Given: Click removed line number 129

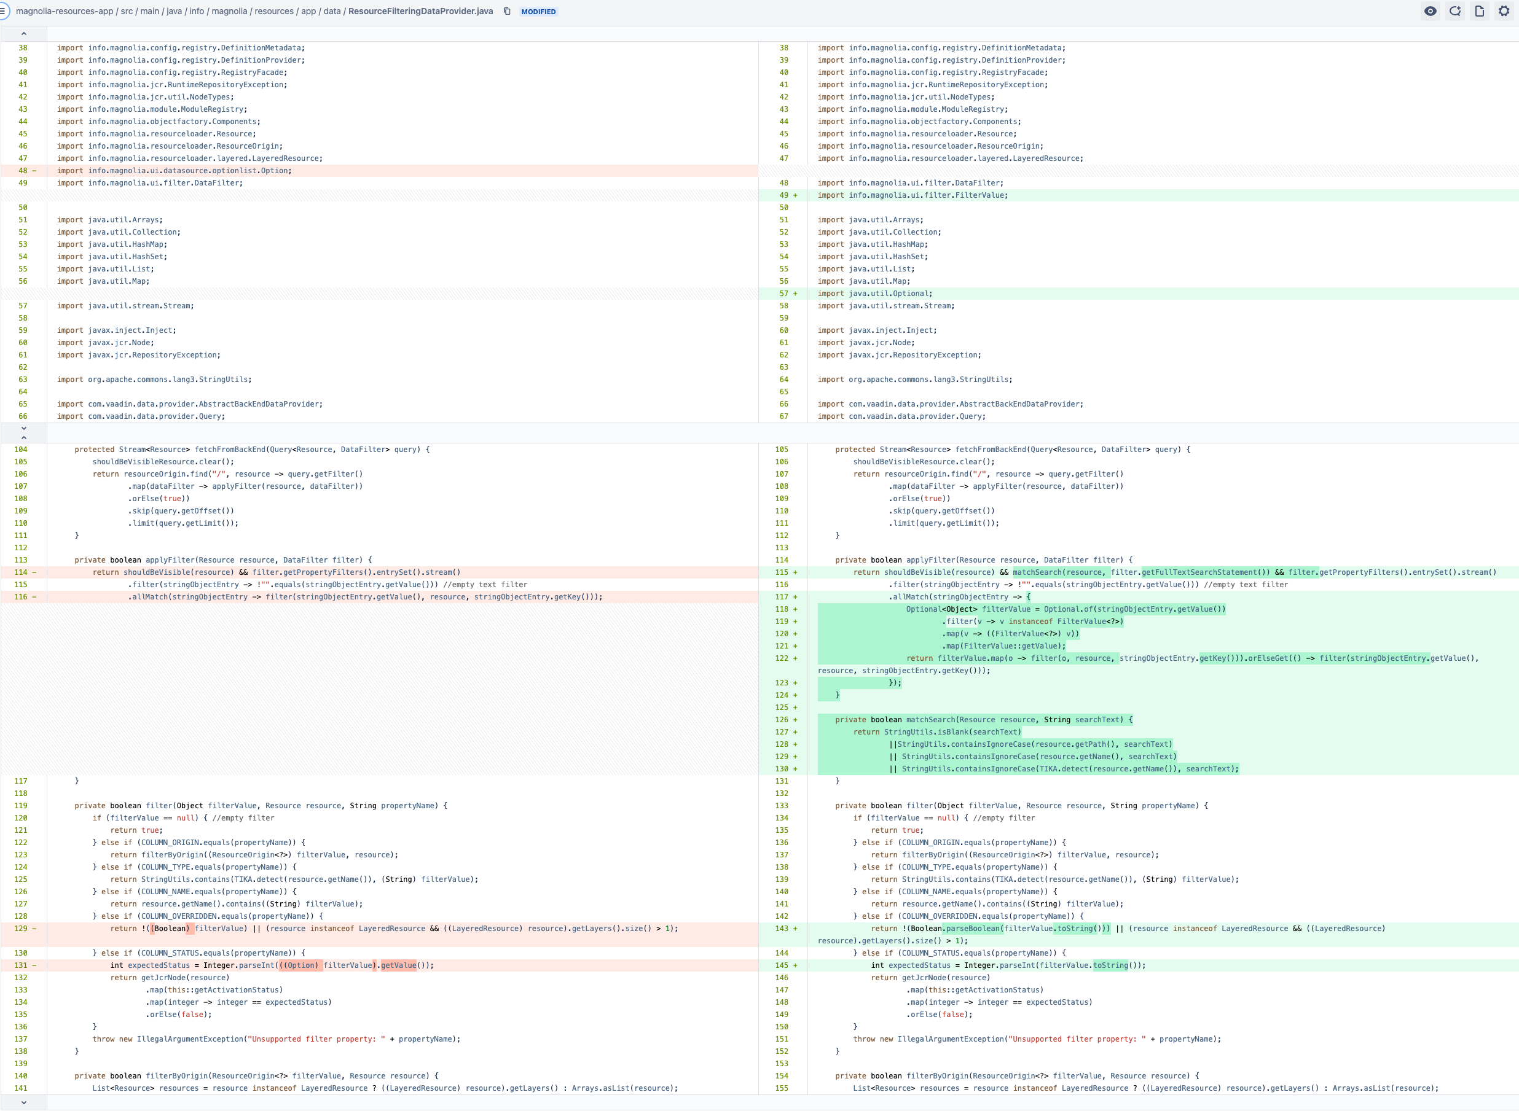Looking at the screenshot, I should (x=20, y=929).
